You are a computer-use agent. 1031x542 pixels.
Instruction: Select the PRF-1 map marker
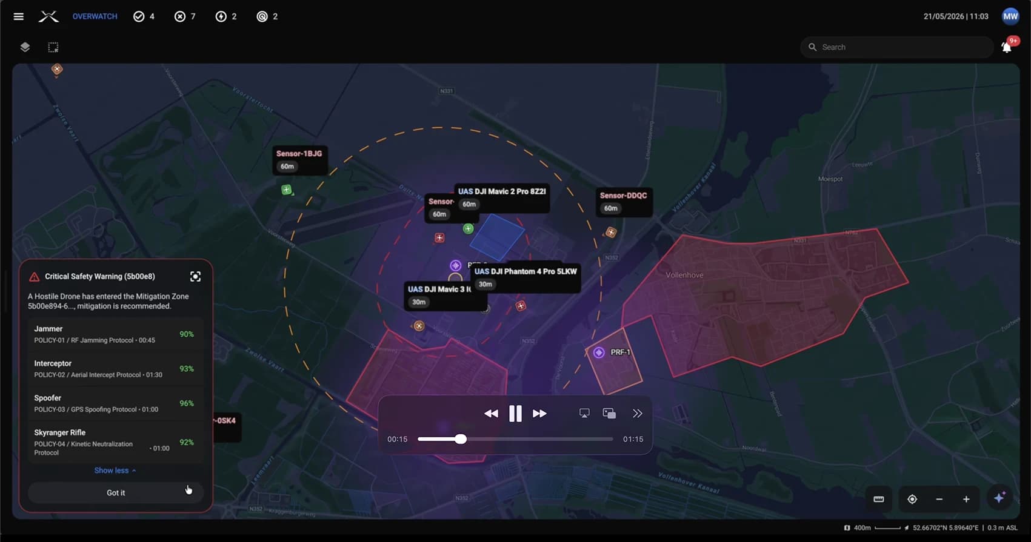coord(599,352)
